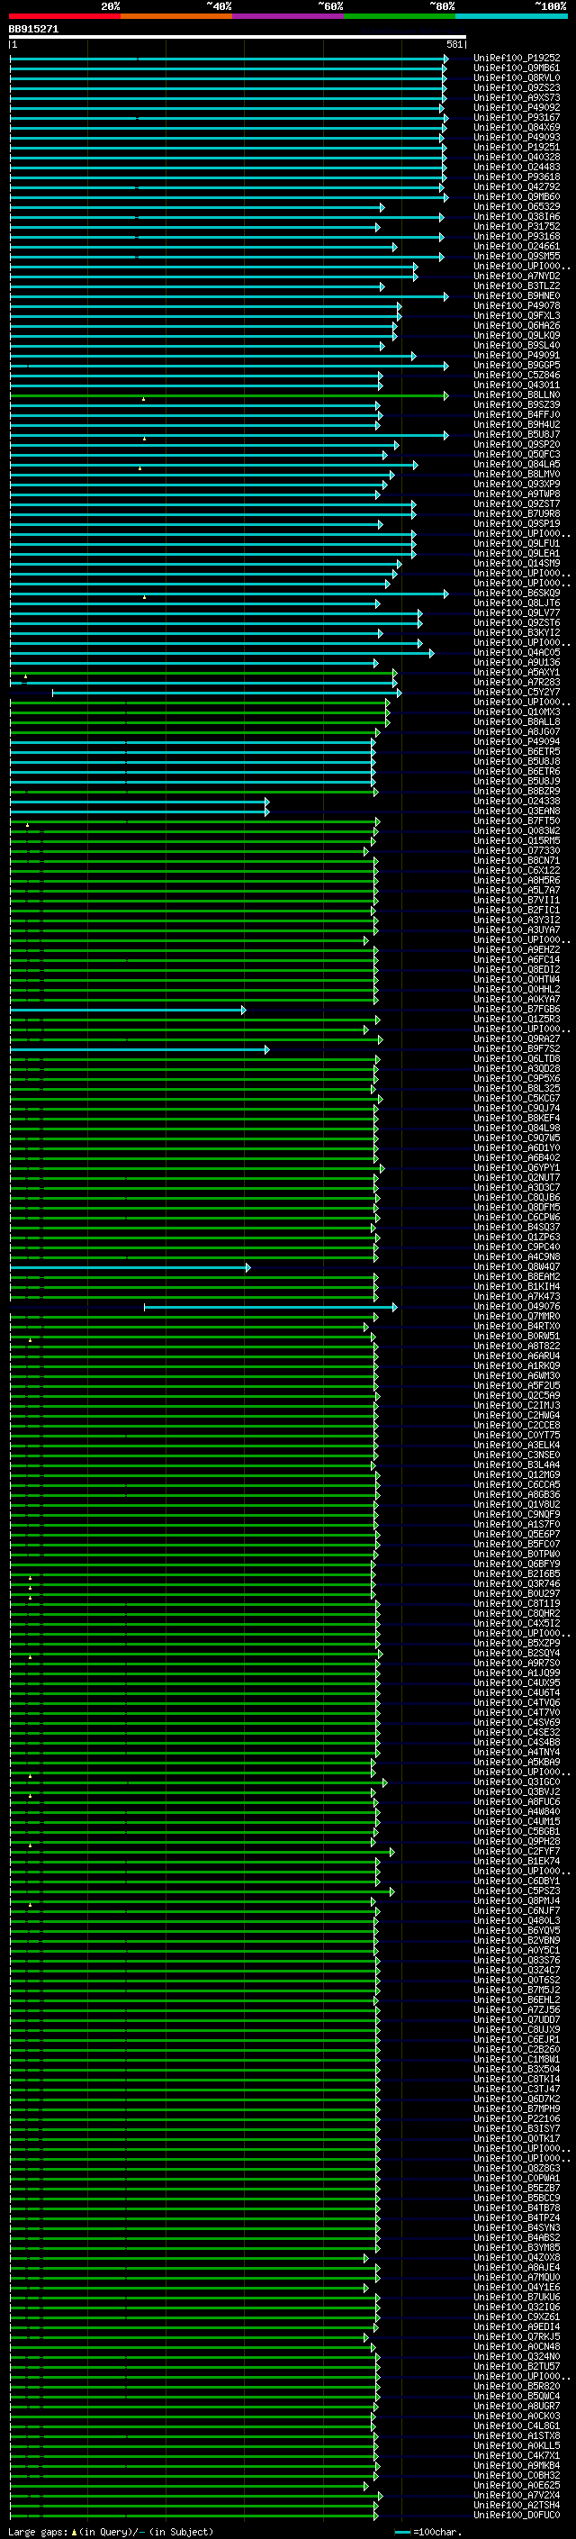Image resolution: width=576 pixels, height=2539 pixels.
Task: Select hit label UniRef100_B8ALL8
Action: pos(517,721)
